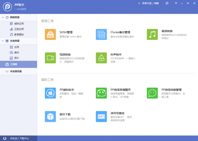Open the SHSH管理 tool icon
This screenshot has height=141, width=198.
click(x=50, y=34)
